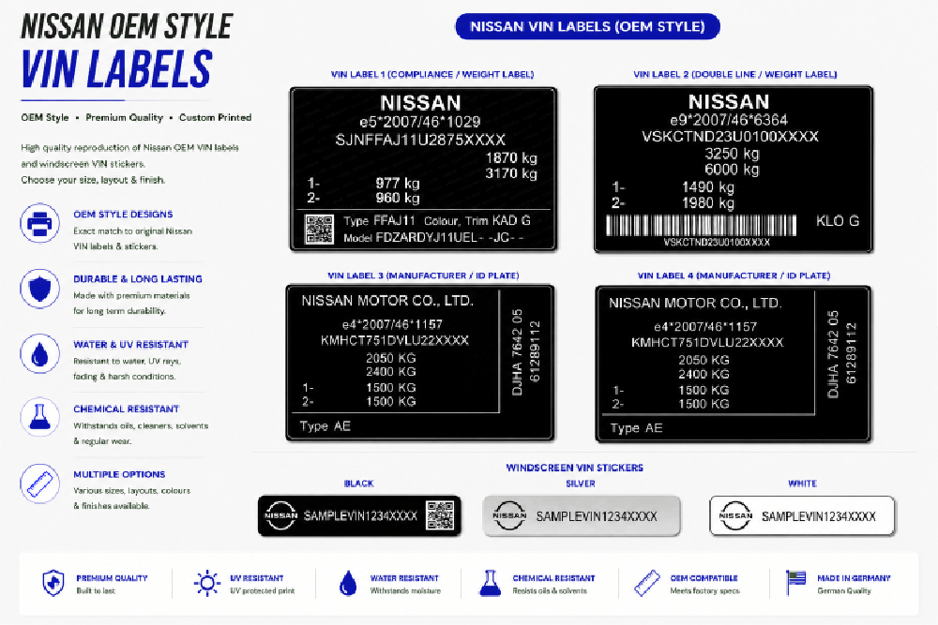Click the barcode on VIN Label 2

[x=701, y=226]
